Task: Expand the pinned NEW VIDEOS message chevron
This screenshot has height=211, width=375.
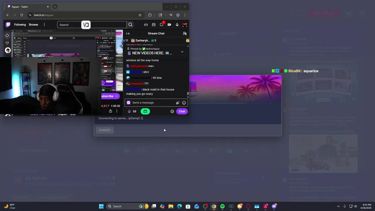Action: pyautogui.click(x=182, y=52)
